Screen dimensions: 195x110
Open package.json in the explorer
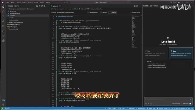(13, 27)
